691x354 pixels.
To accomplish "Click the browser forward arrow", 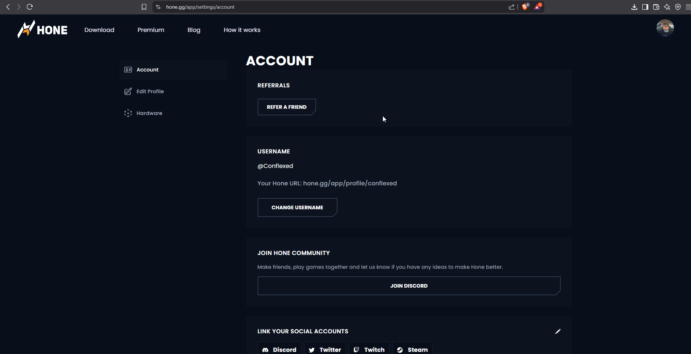I will point(19,7).
